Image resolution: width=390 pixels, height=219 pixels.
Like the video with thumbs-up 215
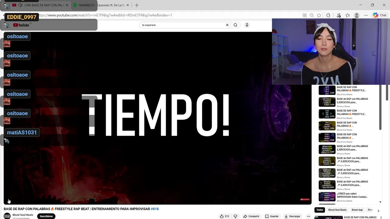(224, 216)
